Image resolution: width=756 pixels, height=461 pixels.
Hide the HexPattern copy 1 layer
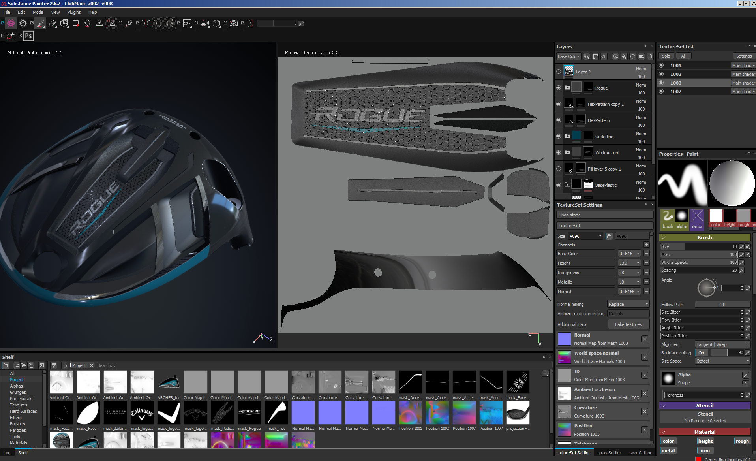[x=558, y=104]
